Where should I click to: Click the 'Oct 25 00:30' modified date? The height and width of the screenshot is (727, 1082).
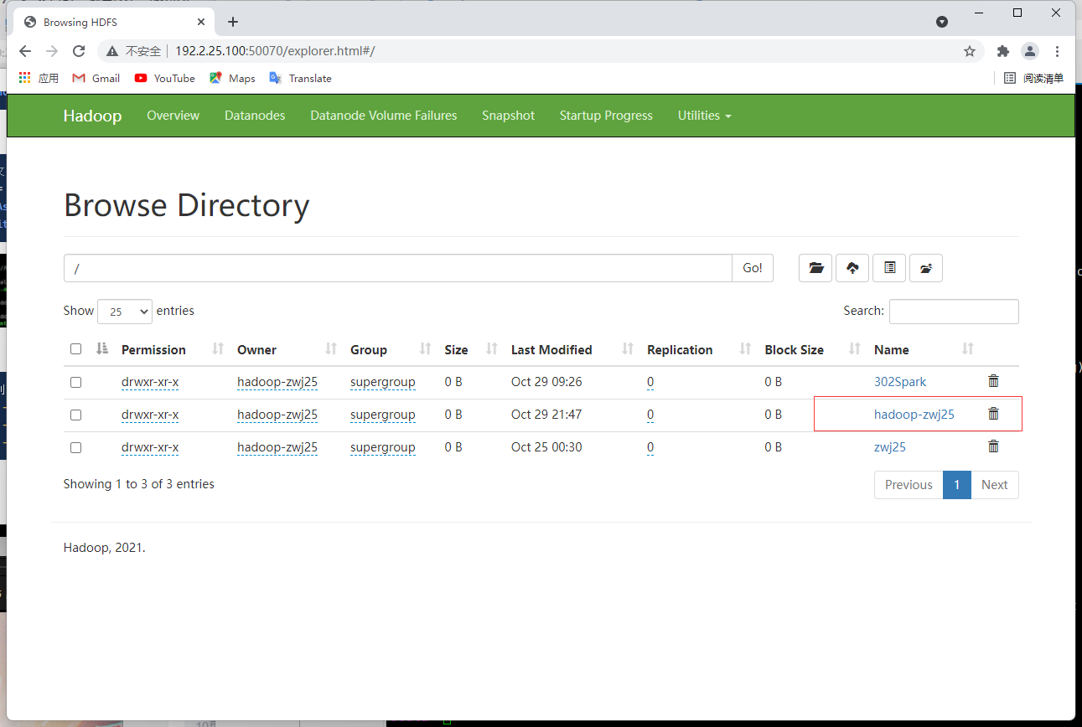(546, 447)
